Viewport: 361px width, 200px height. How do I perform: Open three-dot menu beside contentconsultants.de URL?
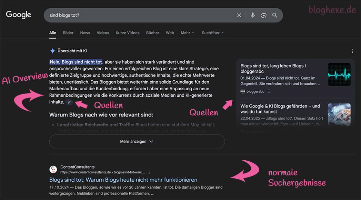tap(149, 172)
